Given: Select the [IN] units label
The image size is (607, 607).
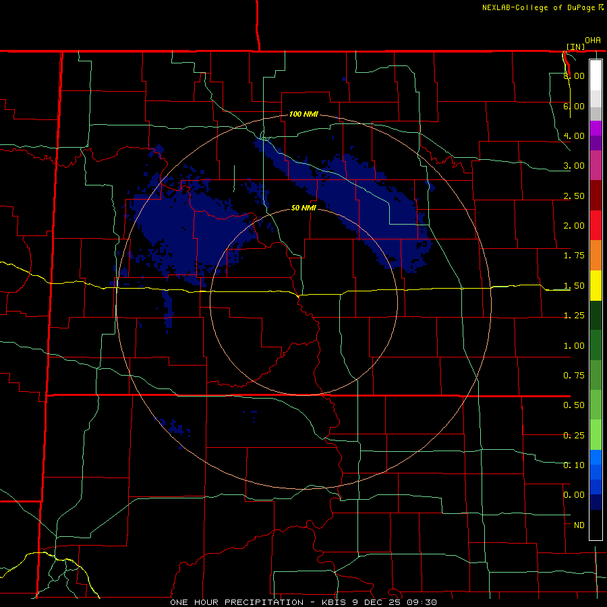Looking at the screenshot, I should click(x=575, y=47).
